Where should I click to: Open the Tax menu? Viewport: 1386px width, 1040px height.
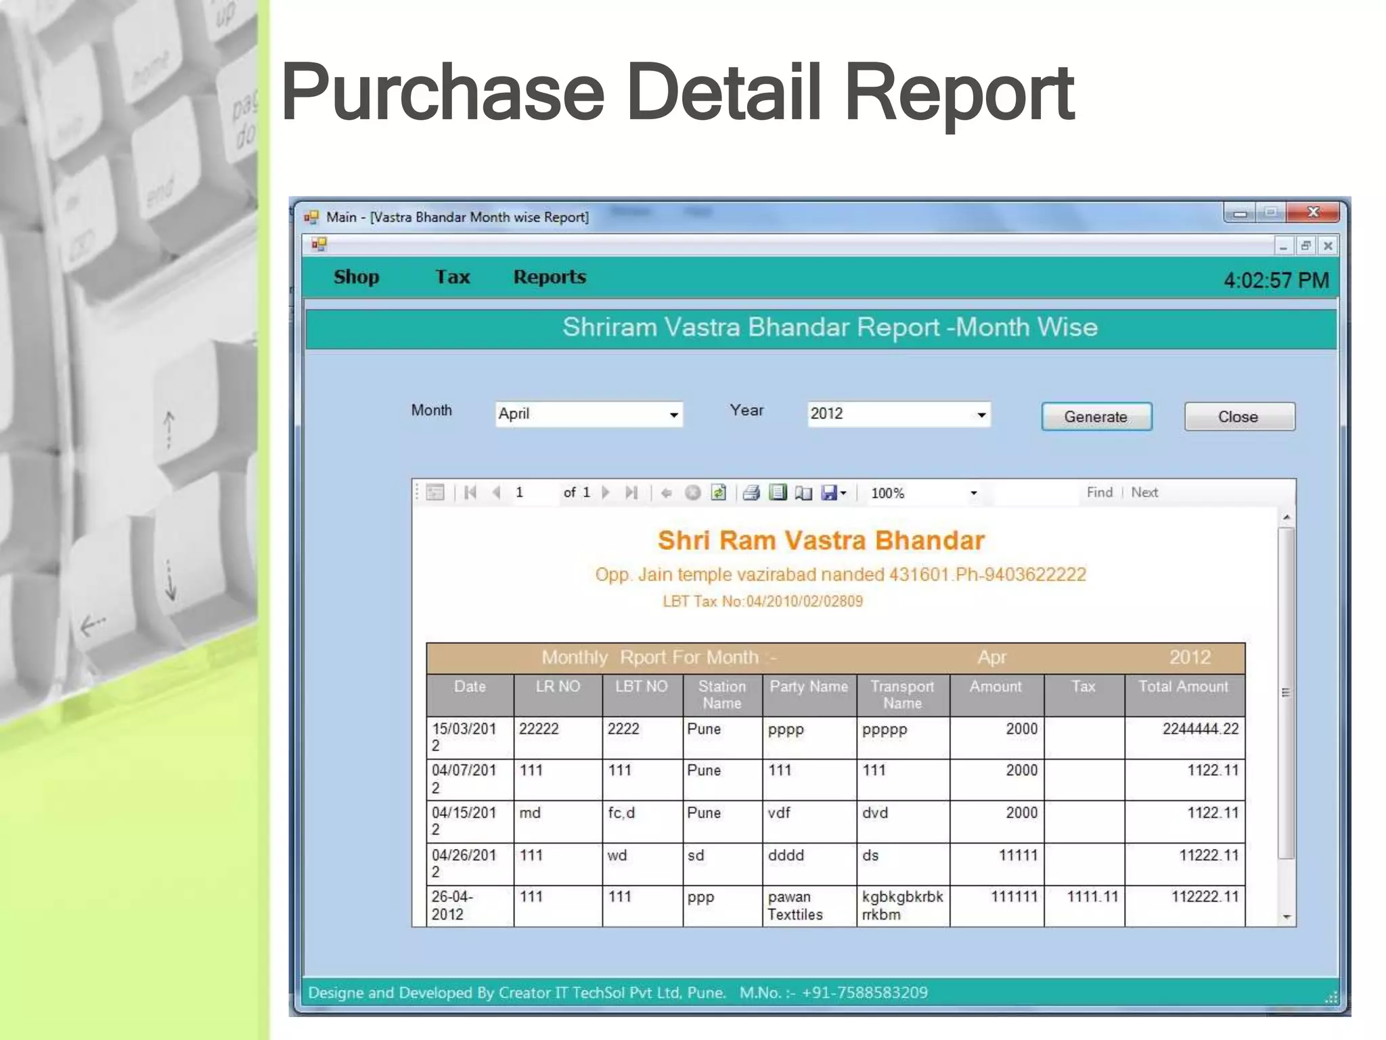click(452, 277)
